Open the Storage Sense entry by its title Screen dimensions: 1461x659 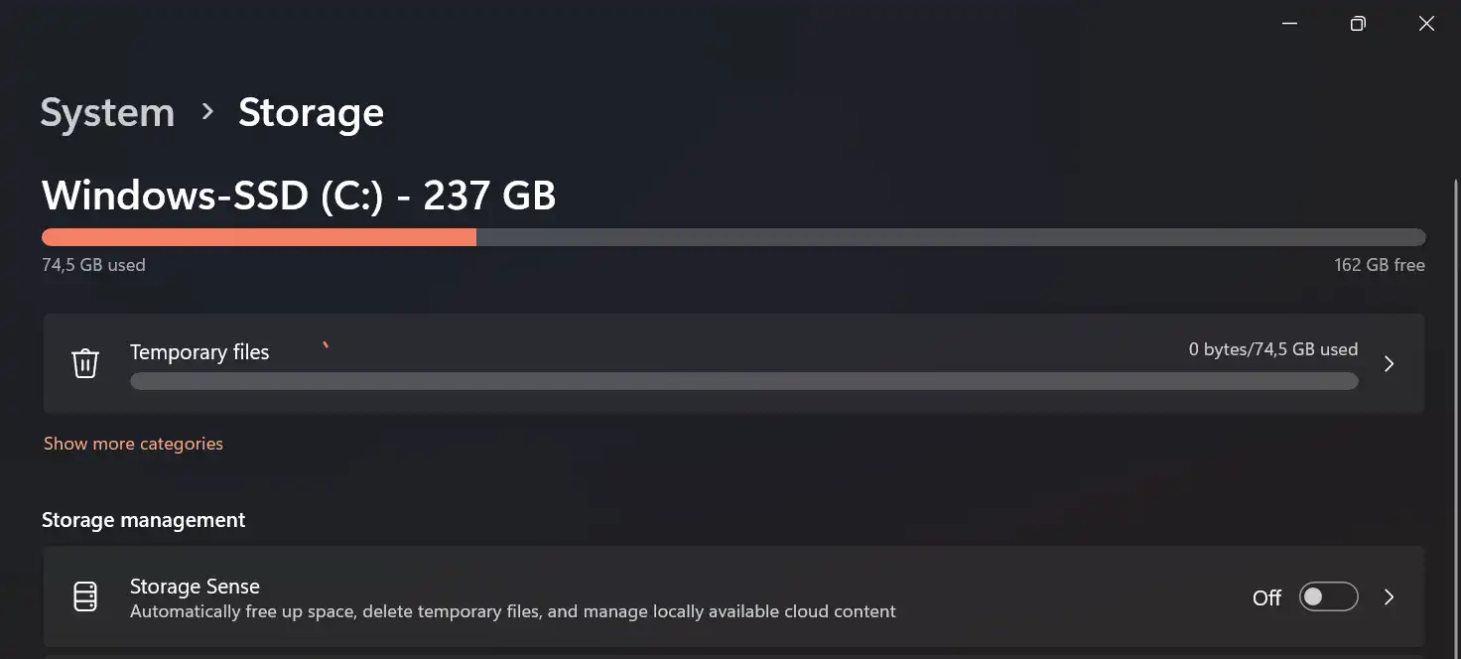[x=195, y=587]
